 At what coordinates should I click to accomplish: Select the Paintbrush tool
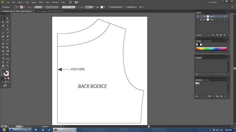click(3, 33)
